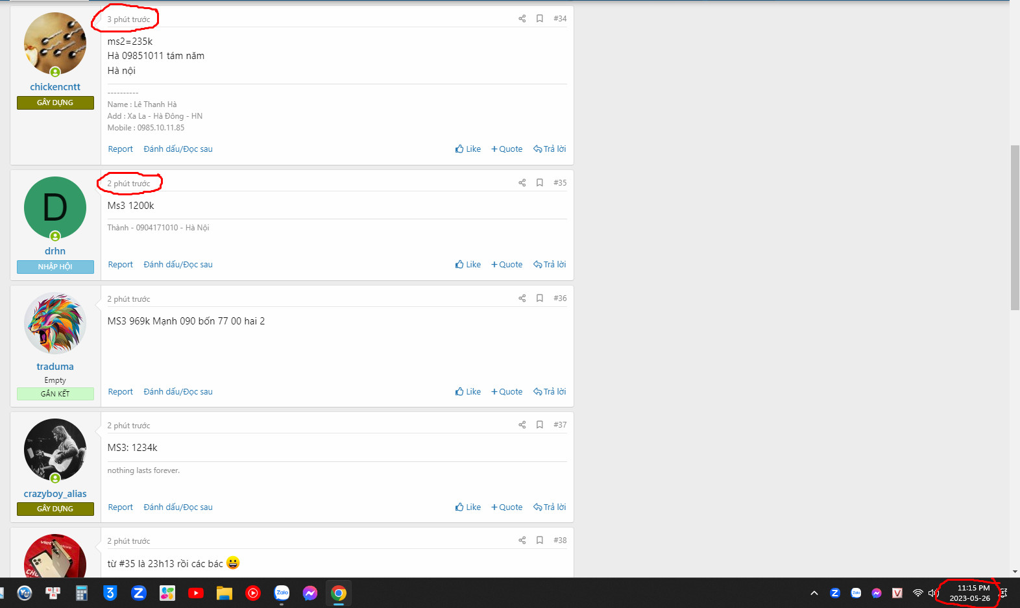Open File Explorer from the taskbar
The image size is (1020, 608).
[x=225, y=593]
